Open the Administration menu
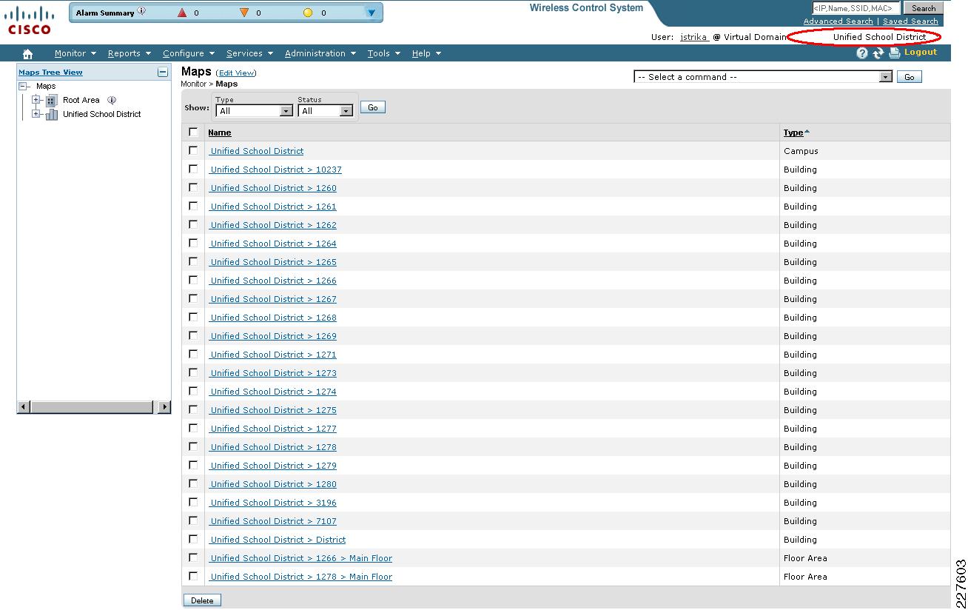968x610 pixels. 320,53
